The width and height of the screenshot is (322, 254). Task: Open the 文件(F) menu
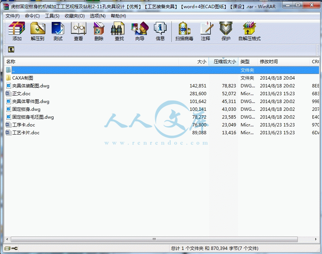[13, 16]
